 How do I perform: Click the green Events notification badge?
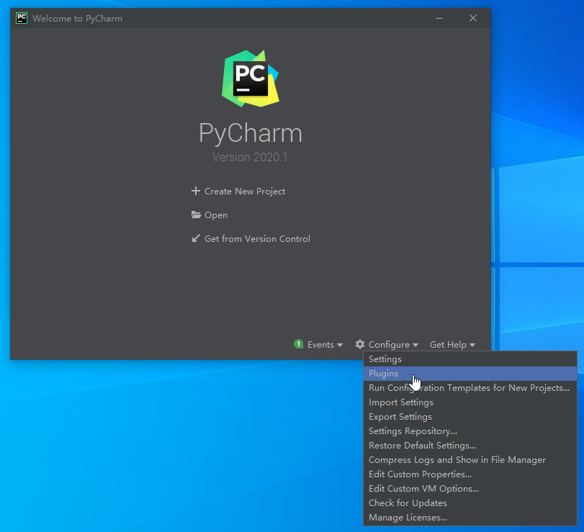pyautogui.click(x=298, y=344)
